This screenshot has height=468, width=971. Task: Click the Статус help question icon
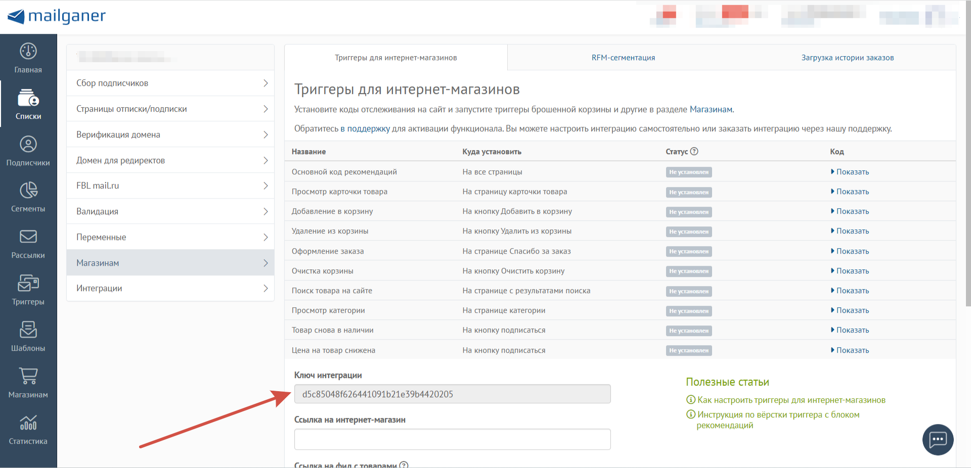(694, 151)
